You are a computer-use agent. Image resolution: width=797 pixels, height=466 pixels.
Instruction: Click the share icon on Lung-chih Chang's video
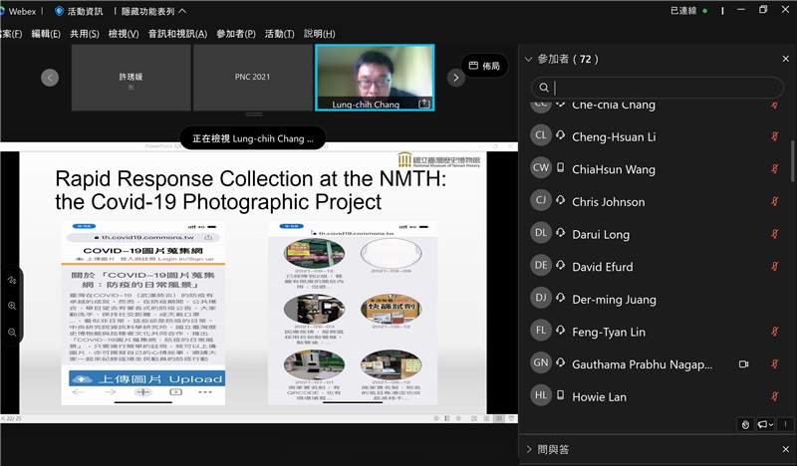click(x=424, y=104)
